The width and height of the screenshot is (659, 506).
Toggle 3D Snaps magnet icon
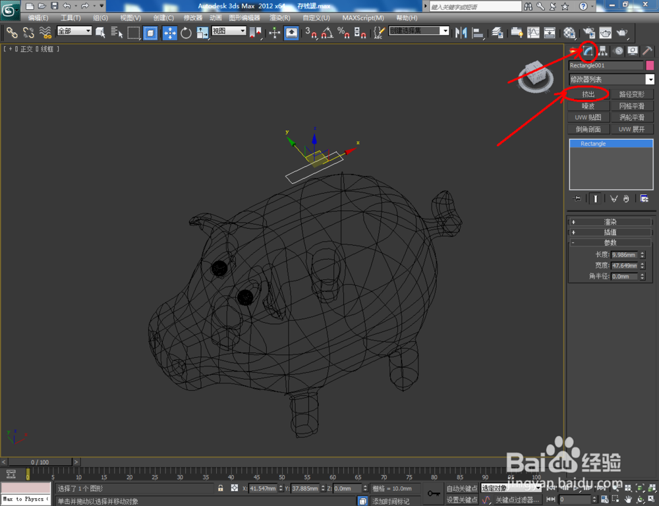(310, 32)
